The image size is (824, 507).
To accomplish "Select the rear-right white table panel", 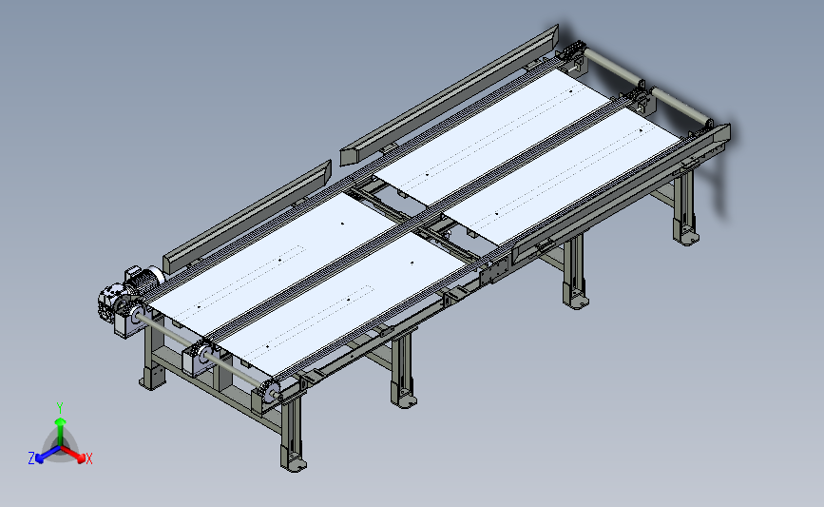I will coord(565,176).
